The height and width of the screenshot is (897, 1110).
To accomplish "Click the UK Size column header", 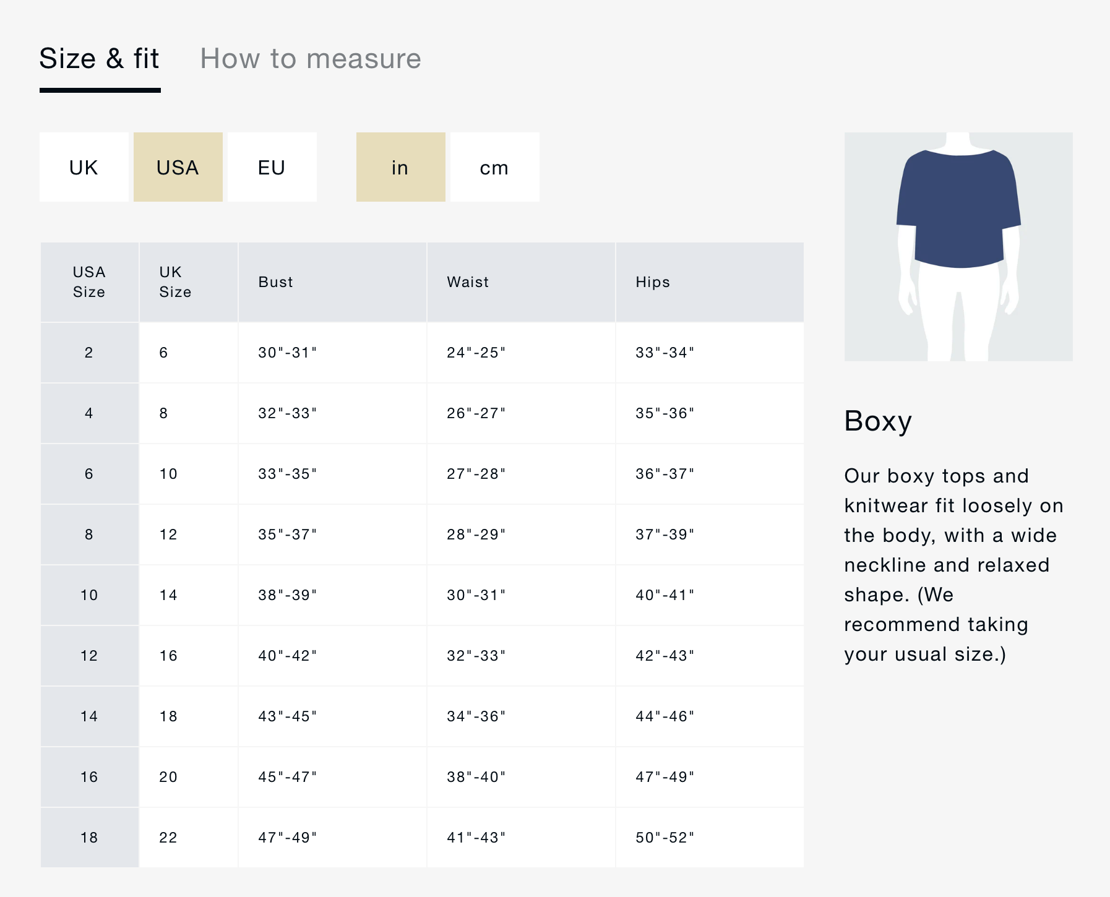I will click(x=175, y=282).
